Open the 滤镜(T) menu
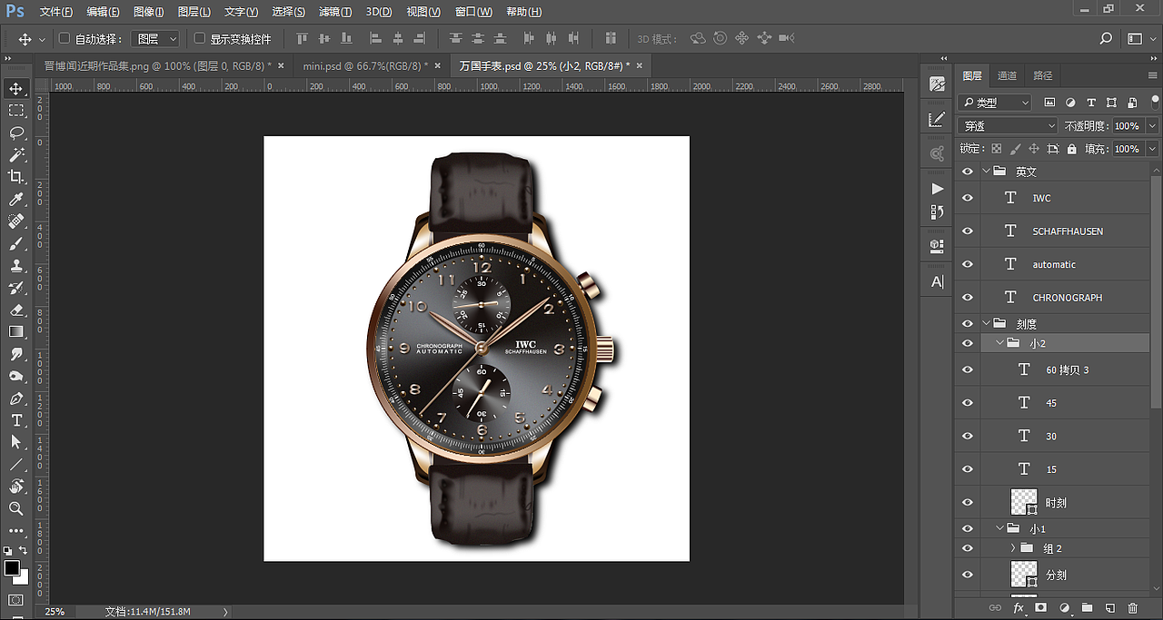 click(335, 12)
